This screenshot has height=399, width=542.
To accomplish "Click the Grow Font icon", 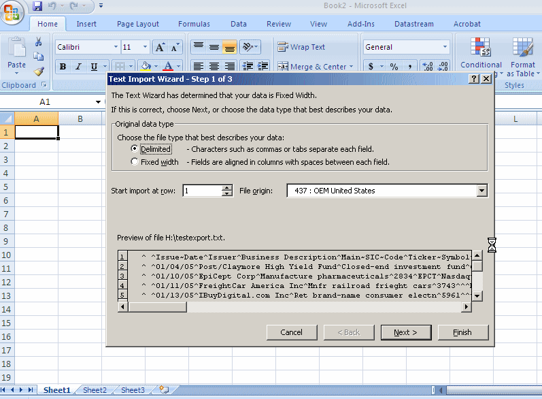I will coord(160,47).
